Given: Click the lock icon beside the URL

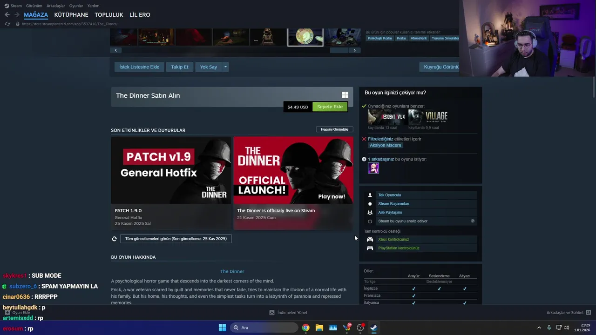Looking at the screenshot, I should click(18, 24).
